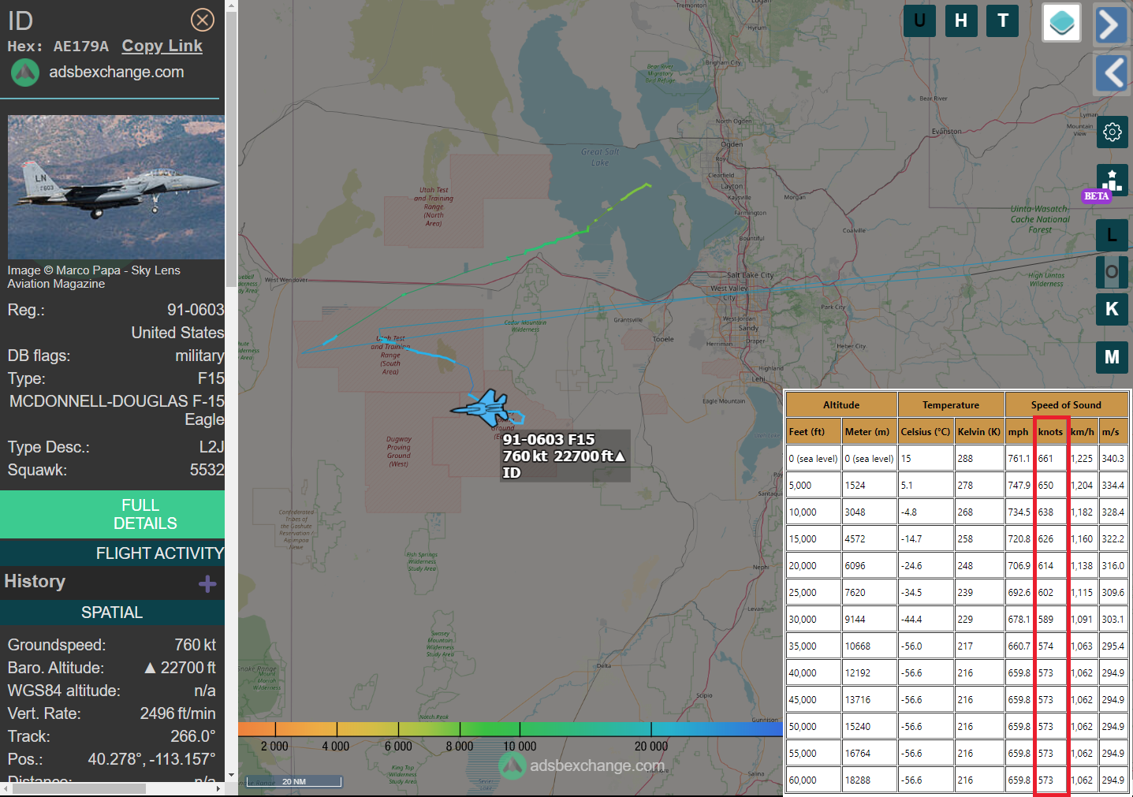Click the Vert. Rate value 2496 ft/min
The width and height of the screenshot is (1133, 797).
pos(177,713)
